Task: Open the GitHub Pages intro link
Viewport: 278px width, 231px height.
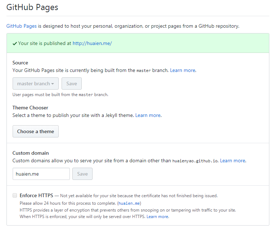Action: pyautogui.click(x=22, y=26)
